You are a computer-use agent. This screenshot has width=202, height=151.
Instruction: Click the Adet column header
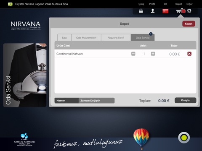point(143,46)
